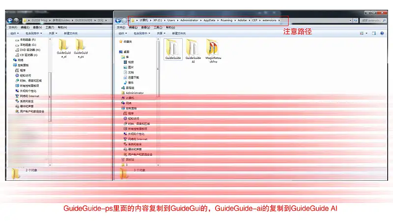Toggle preview pane icon in extensions window

pyautogui.click(x=374, y=33)
